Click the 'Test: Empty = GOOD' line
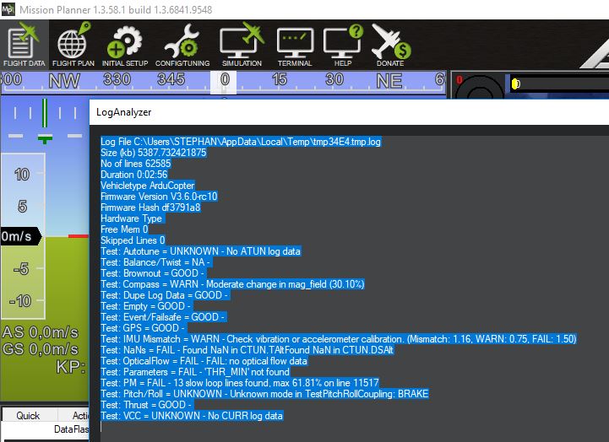The height and width of the screenshot is (442, 609). click(146, 306)
